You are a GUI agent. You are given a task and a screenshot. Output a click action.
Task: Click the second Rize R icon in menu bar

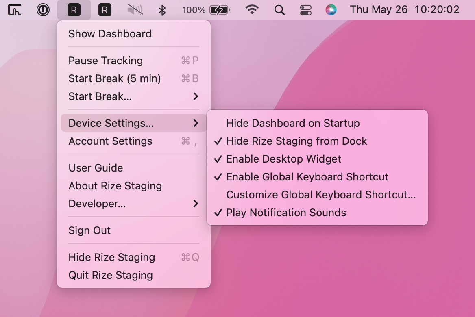(105, 10)
